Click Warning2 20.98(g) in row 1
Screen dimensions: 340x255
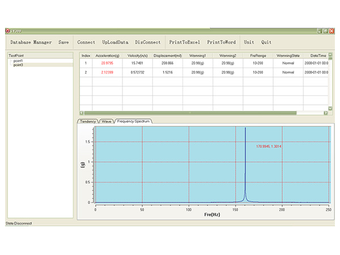pyautogui.click(x=228, y=63)
